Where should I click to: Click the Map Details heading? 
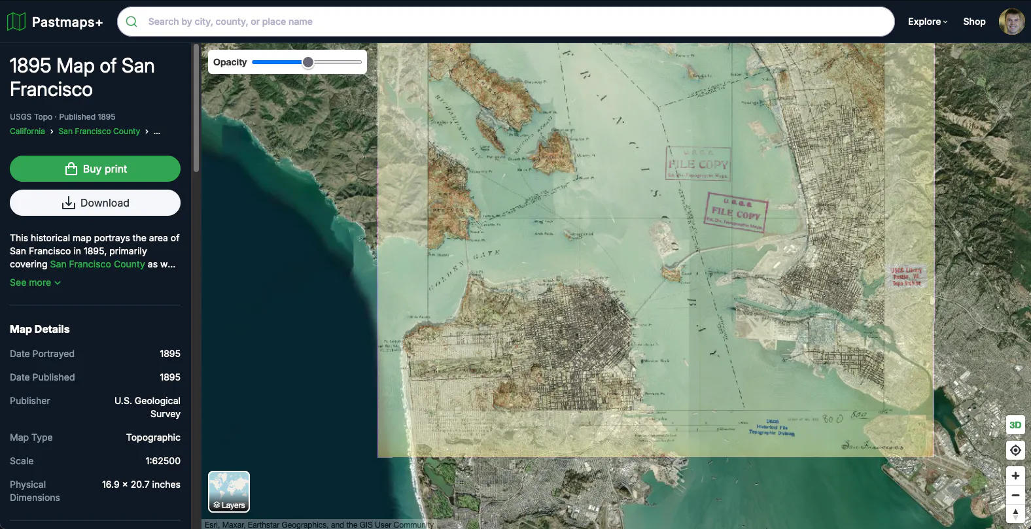pos(40,329)
